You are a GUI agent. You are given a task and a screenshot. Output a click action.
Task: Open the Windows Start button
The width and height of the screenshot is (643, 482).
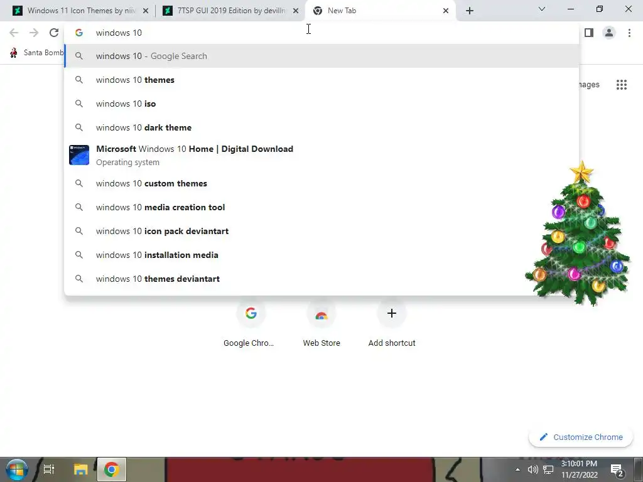click(16, 469)
